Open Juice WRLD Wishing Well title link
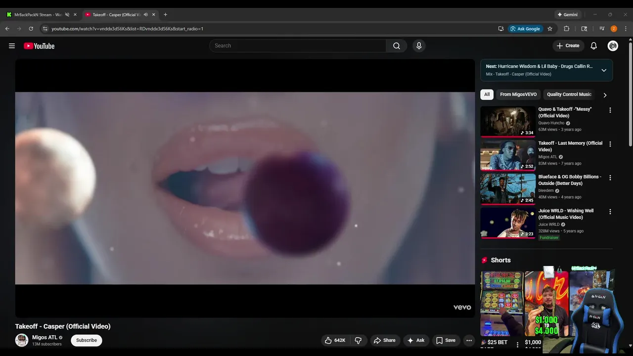Screen dimensions: 633x356 pyautogui.click(x=566, y=214)
